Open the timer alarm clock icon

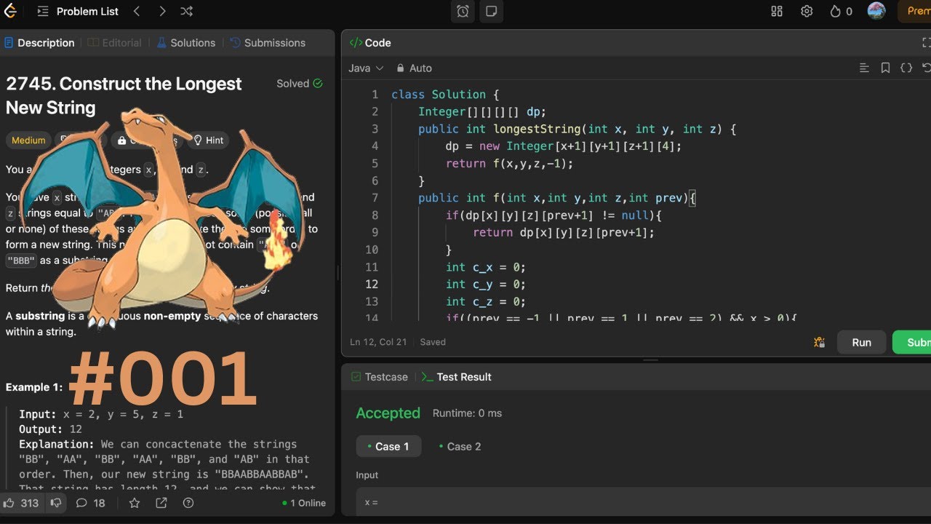tap(463, 12)
